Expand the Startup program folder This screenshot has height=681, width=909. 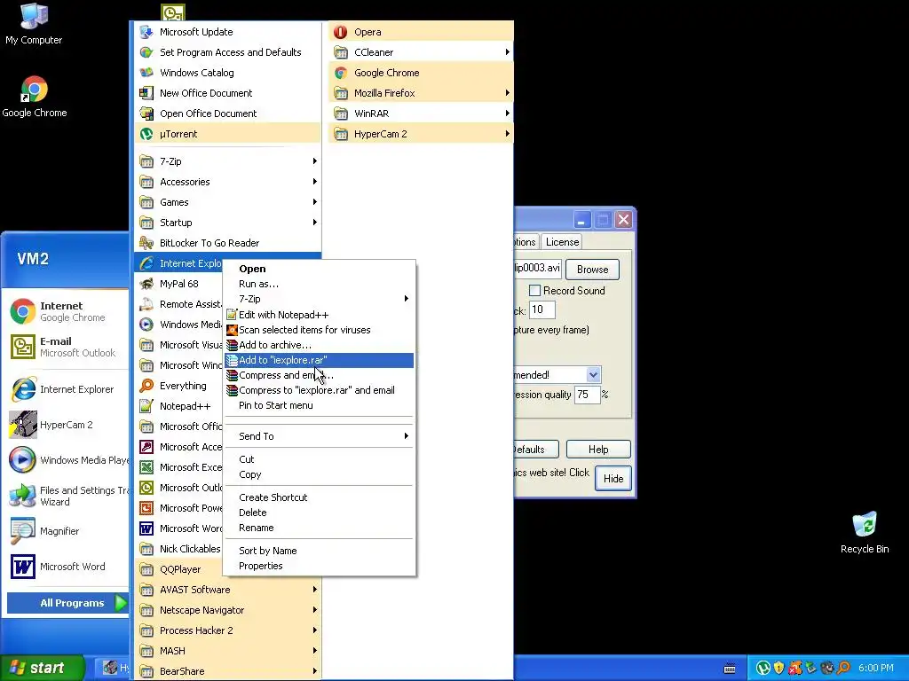click(x=227, y=223)
